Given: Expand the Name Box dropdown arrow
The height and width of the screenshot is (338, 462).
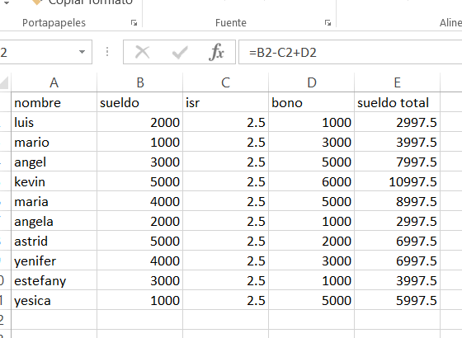Looking at the screenshot, I should 82,52.
